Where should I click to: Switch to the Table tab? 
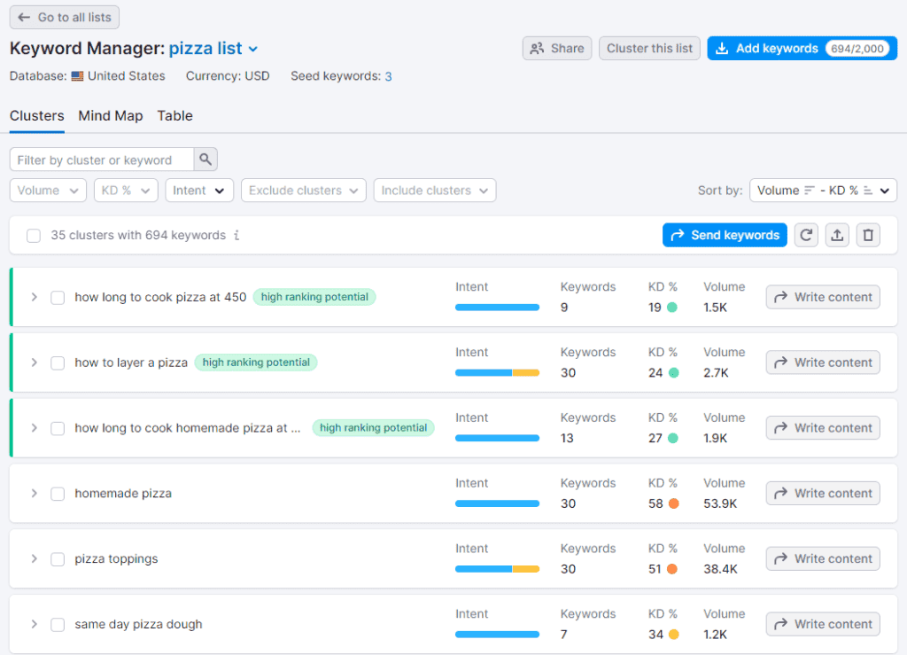click(174, 116)
